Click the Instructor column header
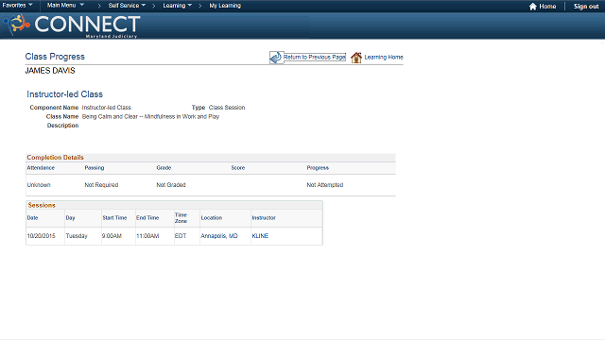Screen dimensions: 605x340 coord(264,218)
